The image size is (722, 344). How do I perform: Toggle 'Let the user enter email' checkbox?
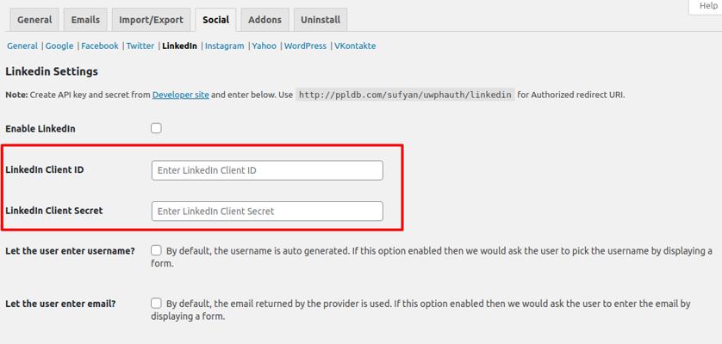[156, 303]
